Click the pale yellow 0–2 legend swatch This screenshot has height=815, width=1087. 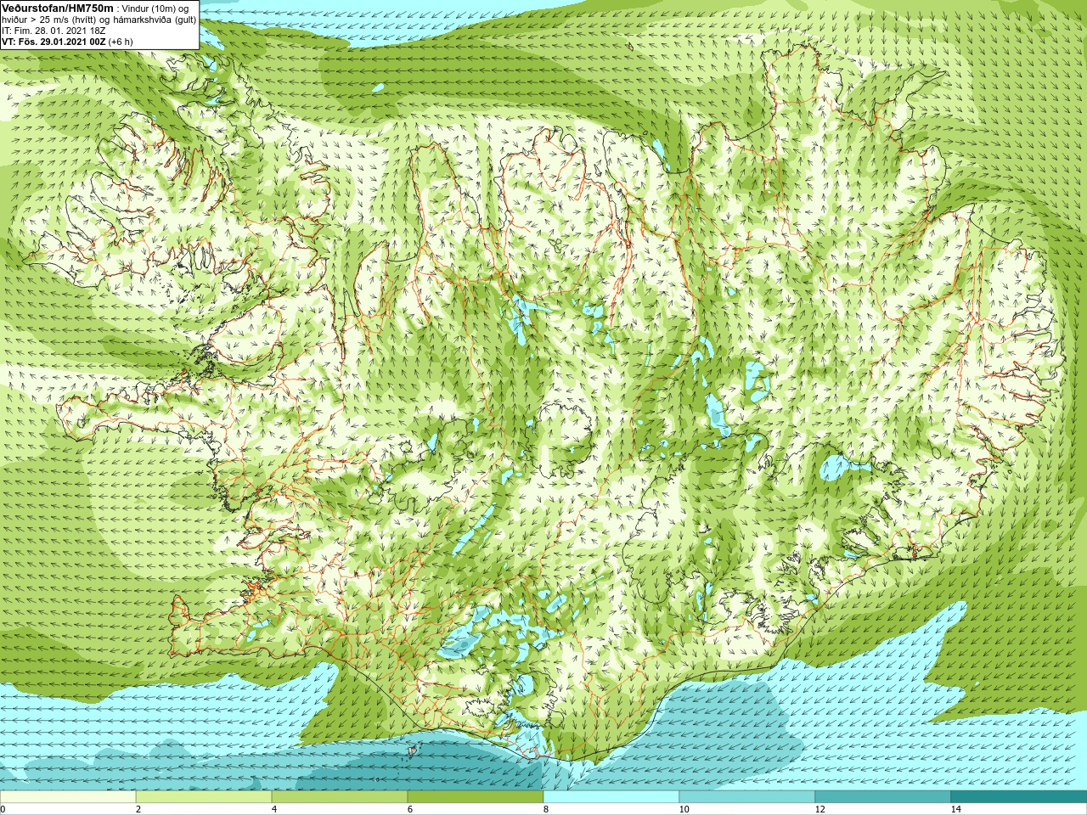pyautogui.click(x=68, y=797)
